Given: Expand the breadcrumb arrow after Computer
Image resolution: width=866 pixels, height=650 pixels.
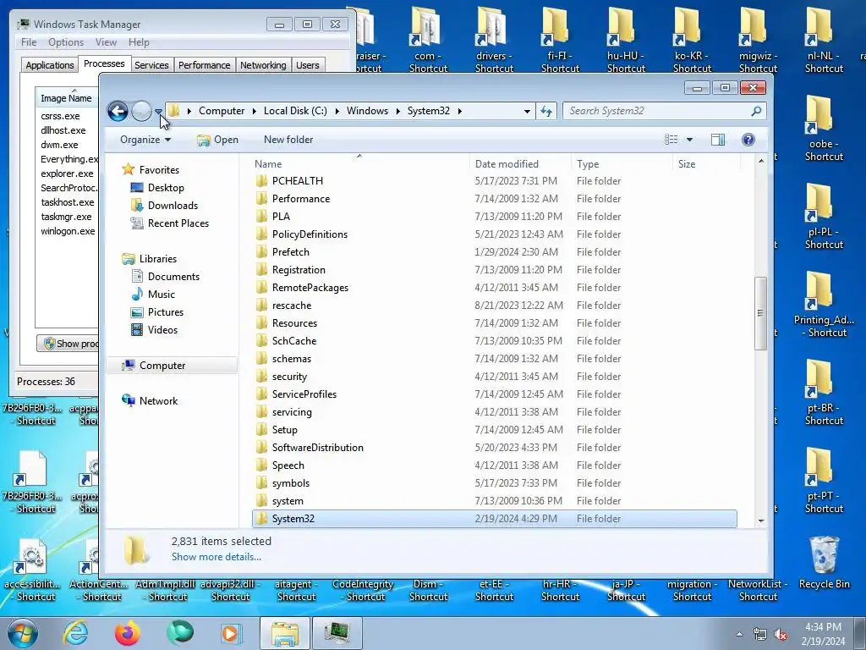Looking at the screenshot, I should pos(254,111).
